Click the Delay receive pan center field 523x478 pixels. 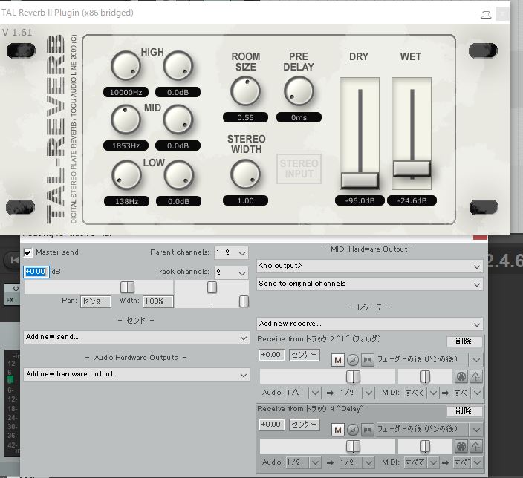tap(304, 425)
